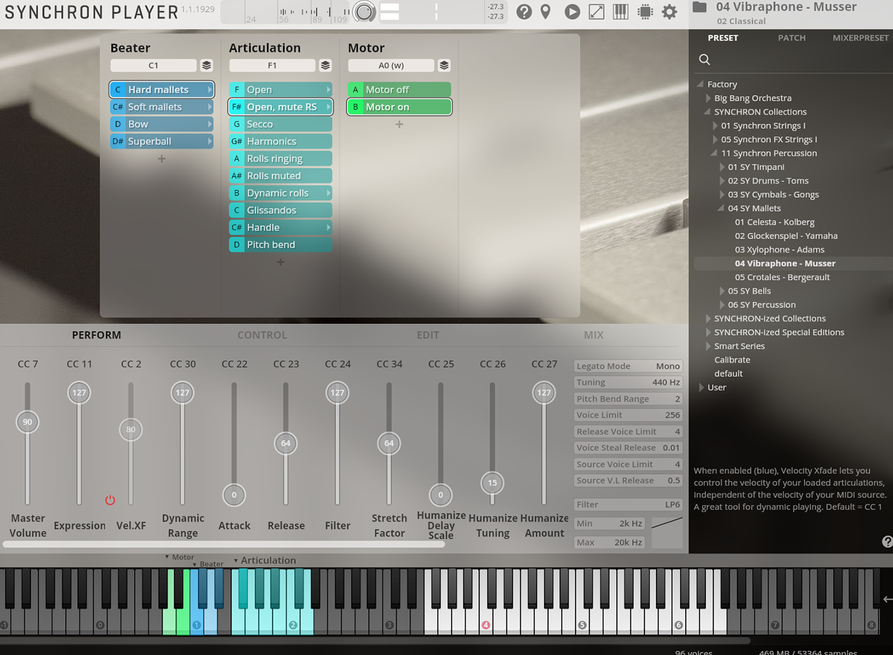Click the CPU chip icon in the toolbar

click(x=645, y=11)
